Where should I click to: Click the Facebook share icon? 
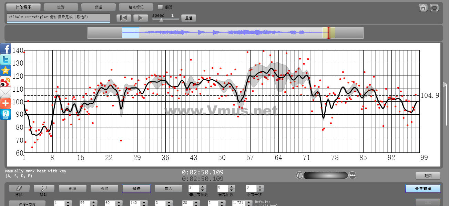click(x=6, y=48)
